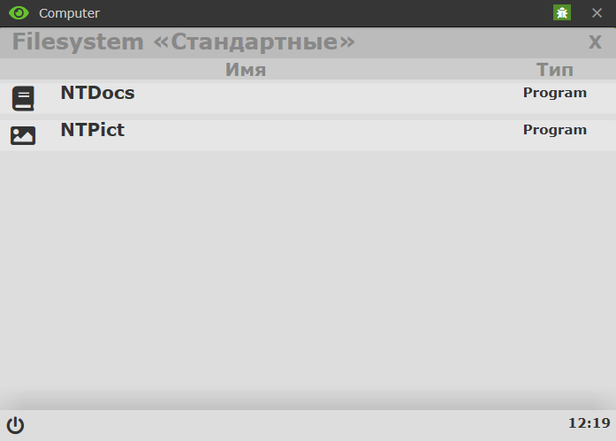This screenshot has width=616, height=441.
Task: Select the NTPict row background
Action: (x=308, y=135)
